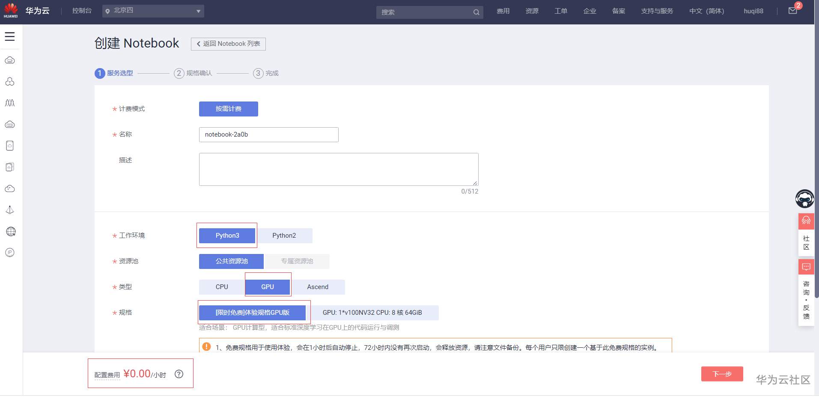Open the 费用 menu in top bar
Screen dimensions: 819x397
coord(503,11)
